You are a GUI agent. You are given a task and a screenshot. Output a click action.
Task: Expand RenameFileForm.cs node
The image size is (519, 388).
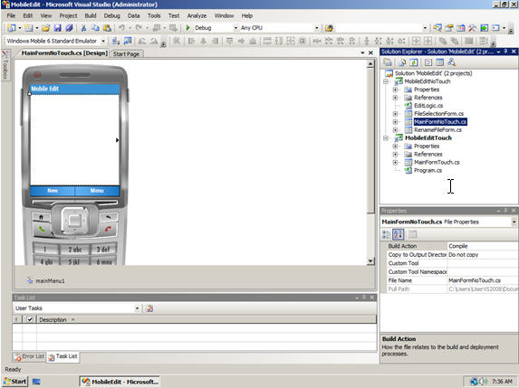click(395, 130)
